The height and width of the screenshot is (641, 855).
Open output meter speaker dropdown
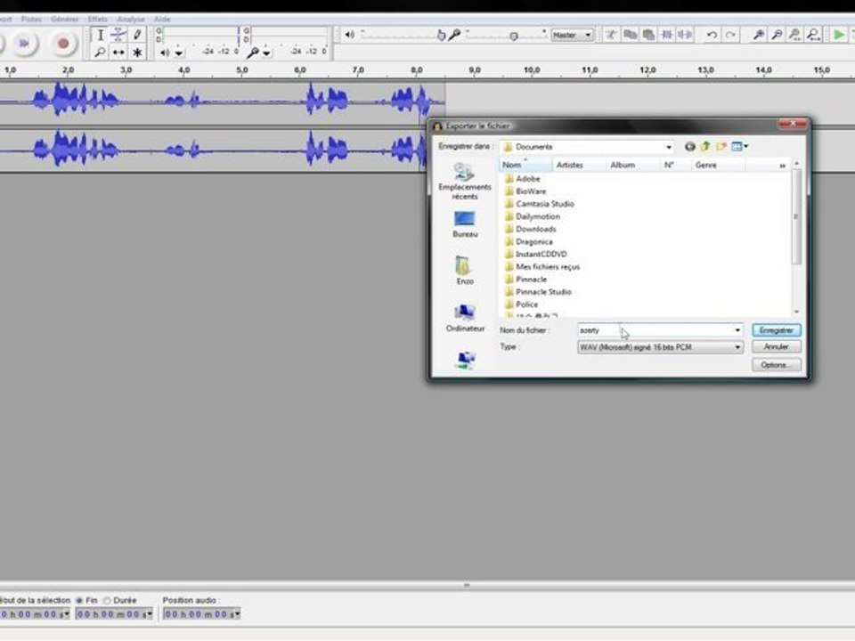(x=179, y=53)
